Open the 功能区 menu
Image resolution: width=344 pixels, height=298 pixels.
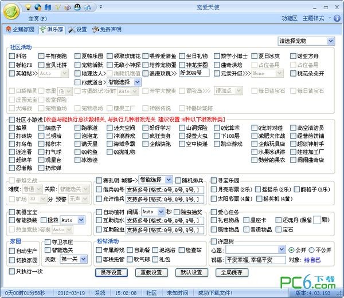[290, 18]
